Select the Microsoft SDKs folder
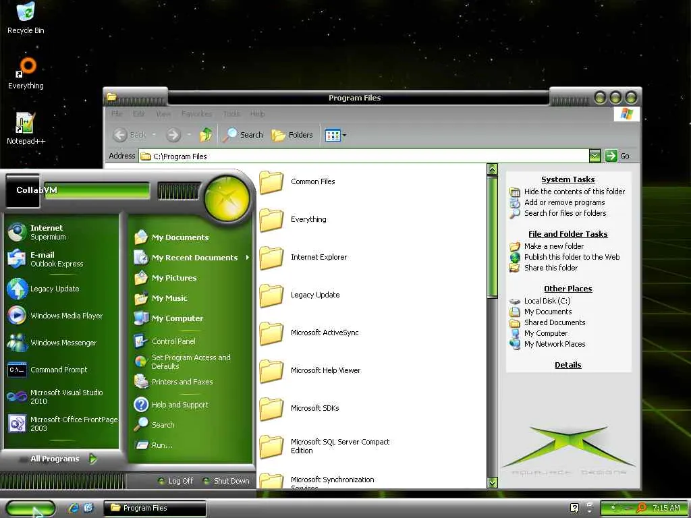The width and height of the screenshot is (691, 518). point(299,408)
